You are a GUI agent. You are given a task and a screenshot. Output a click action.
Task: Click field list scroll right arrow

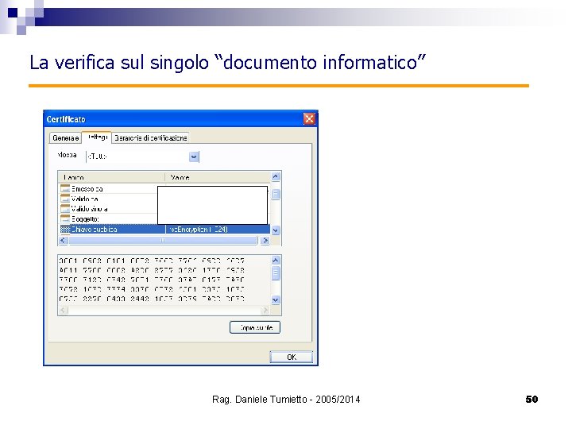point(265,241)
